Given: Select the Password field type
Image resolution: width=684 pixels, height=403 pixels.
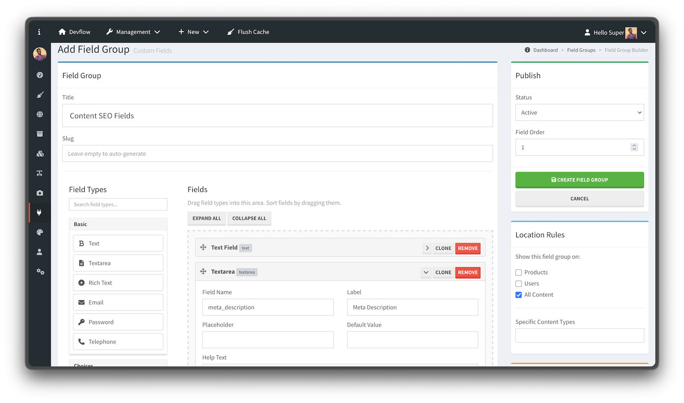Looking at the screenshot, I should 118,322.
